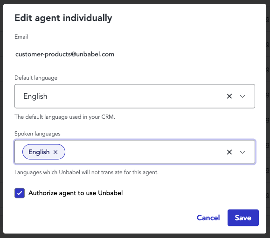Image resolution: width=270 pixels, height=238 pixels.
Task: Click the Spoken languages label
Action: point(37,134)
